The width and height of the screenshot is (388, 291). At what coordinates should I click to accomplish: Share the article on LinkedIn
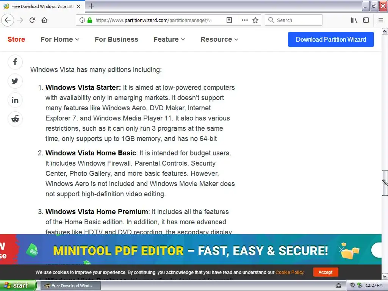pyautogui.click(x=15, y=100)
